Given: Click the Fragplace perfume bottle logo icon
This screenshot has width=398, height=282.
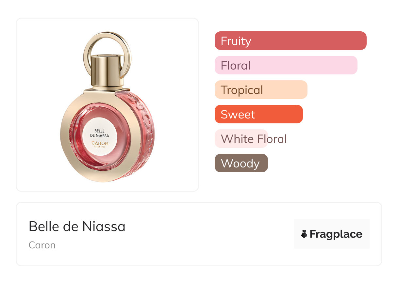Looking at the screenshot, I should pos(304,234).
